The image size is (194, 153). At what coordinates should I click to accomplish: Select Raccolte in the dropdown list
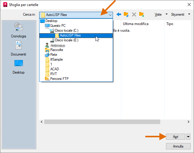(x=76, y=50)
